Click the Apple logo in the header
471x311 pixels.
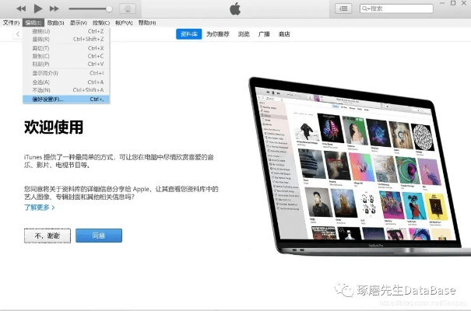pos(235,9)
